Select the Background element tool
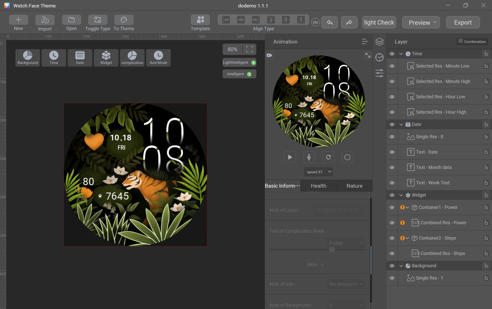492x309 pixels. 27,58
